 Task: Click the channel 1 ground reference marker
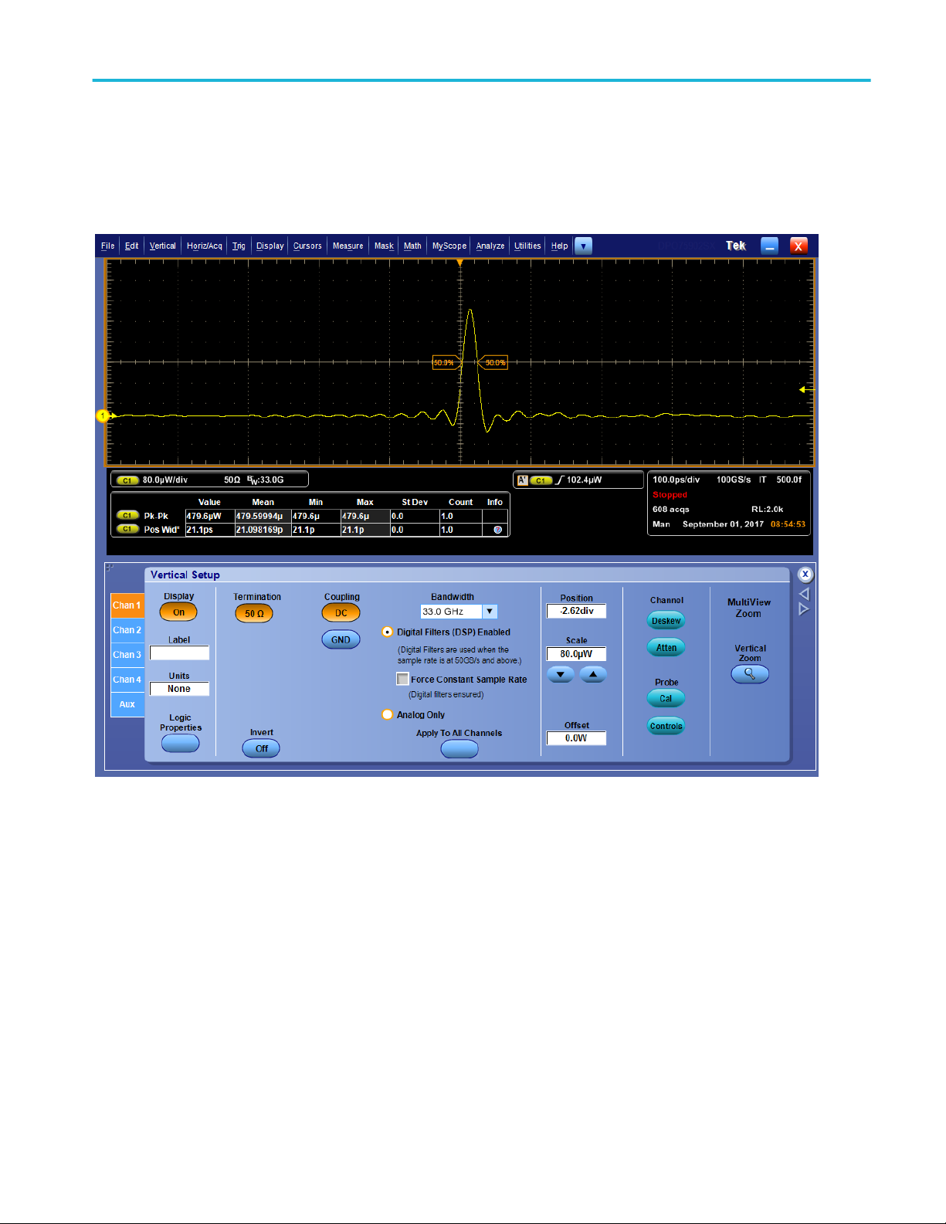tap(103, 416)
